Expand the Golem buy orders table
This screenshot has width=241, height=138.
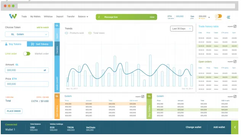pyautogui.click(x=235, y=96)
